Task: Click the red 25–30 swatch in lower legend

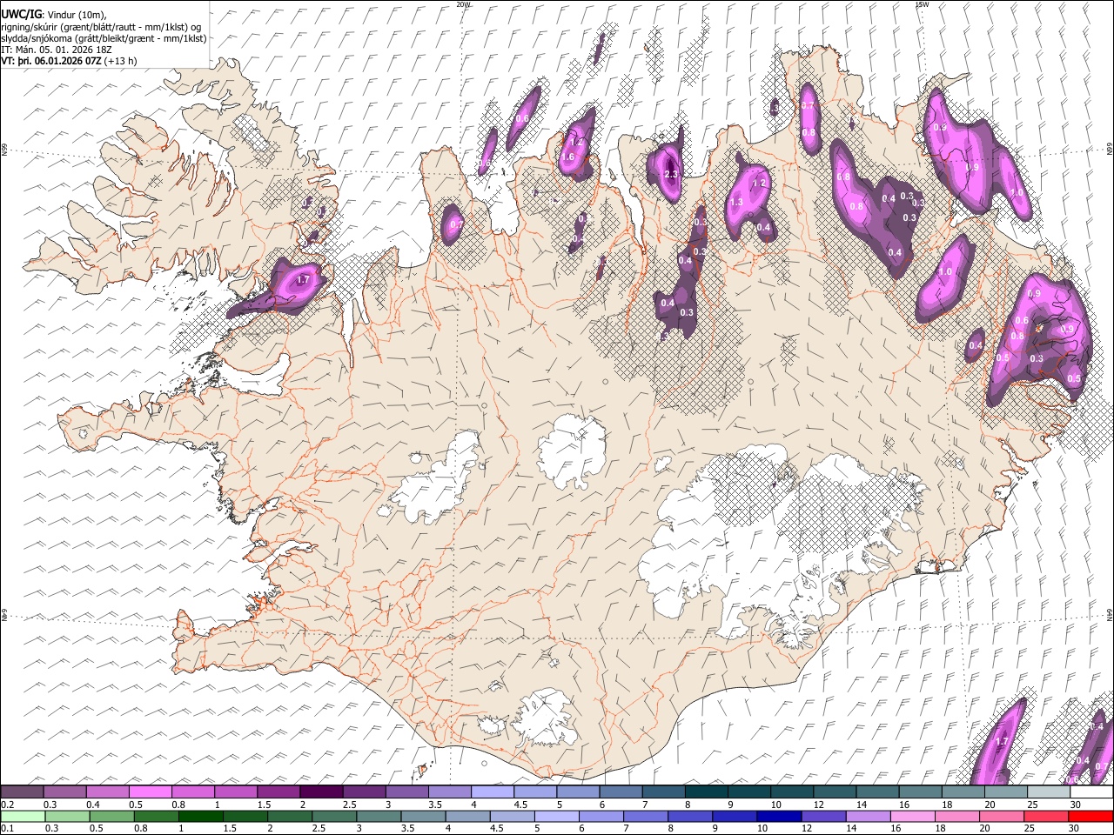Action: click(x=1046, y=816)
